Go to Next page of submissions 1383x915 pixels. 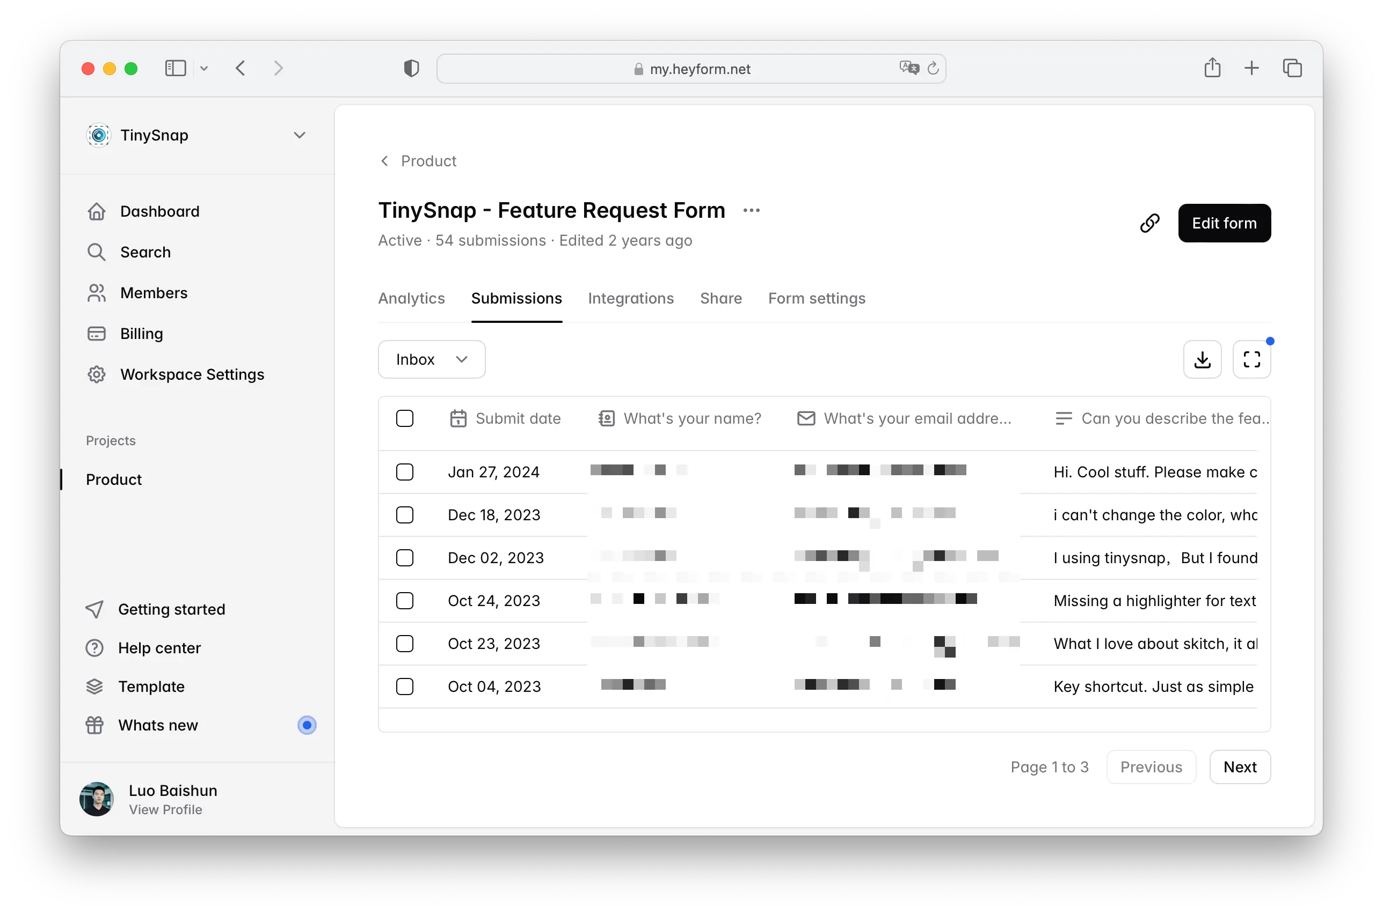(x=1239, y=767)
